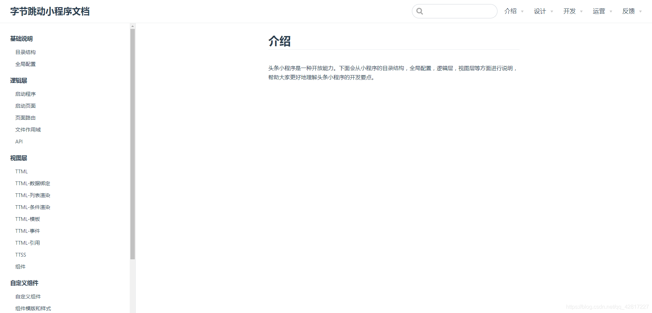Click the sidebar scrollbar thumb
Viewport: 652px width, 313px height.
pos(132,143)
